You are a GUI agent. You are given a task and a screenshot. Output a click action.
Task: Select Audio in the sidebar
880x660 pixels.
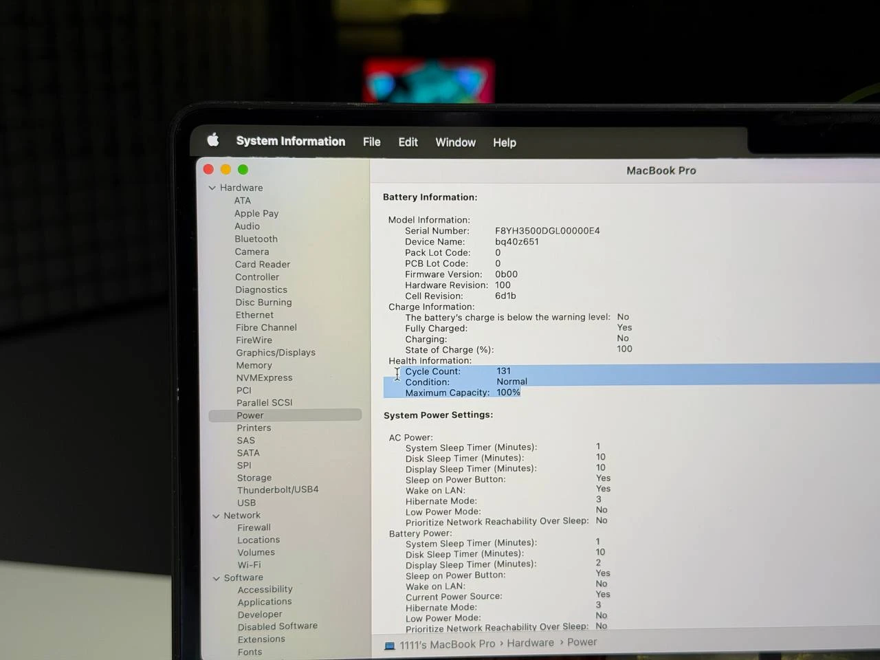coord(247,226)
